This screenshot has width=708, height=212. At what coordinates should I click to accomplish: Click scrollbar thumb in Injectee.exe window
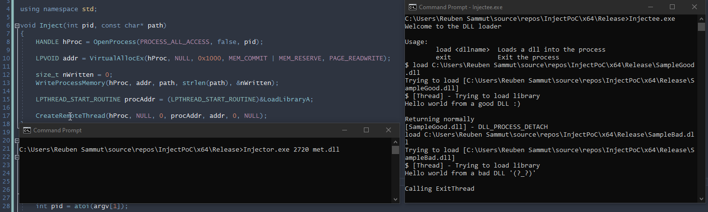click(x=702, y=27)
